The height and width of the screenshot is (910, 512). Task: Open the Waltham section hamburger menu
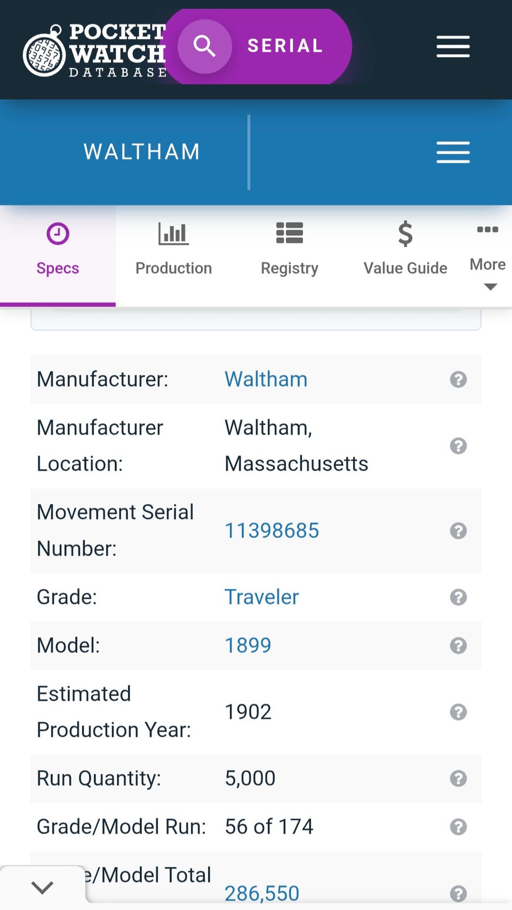click(453, 152)
